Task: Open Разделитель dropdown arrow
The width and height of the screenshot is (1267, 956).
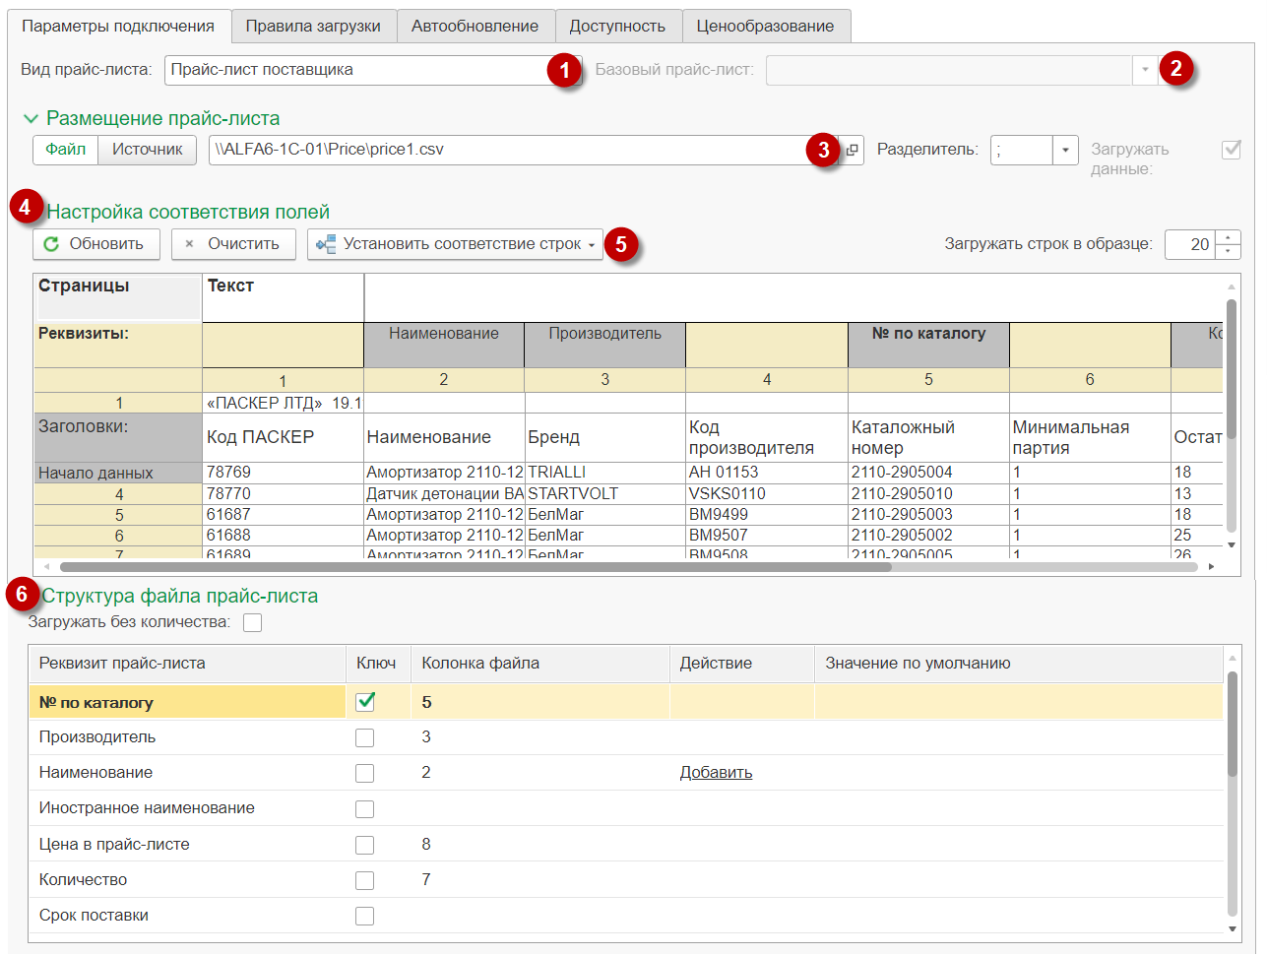Action: 1065,150
